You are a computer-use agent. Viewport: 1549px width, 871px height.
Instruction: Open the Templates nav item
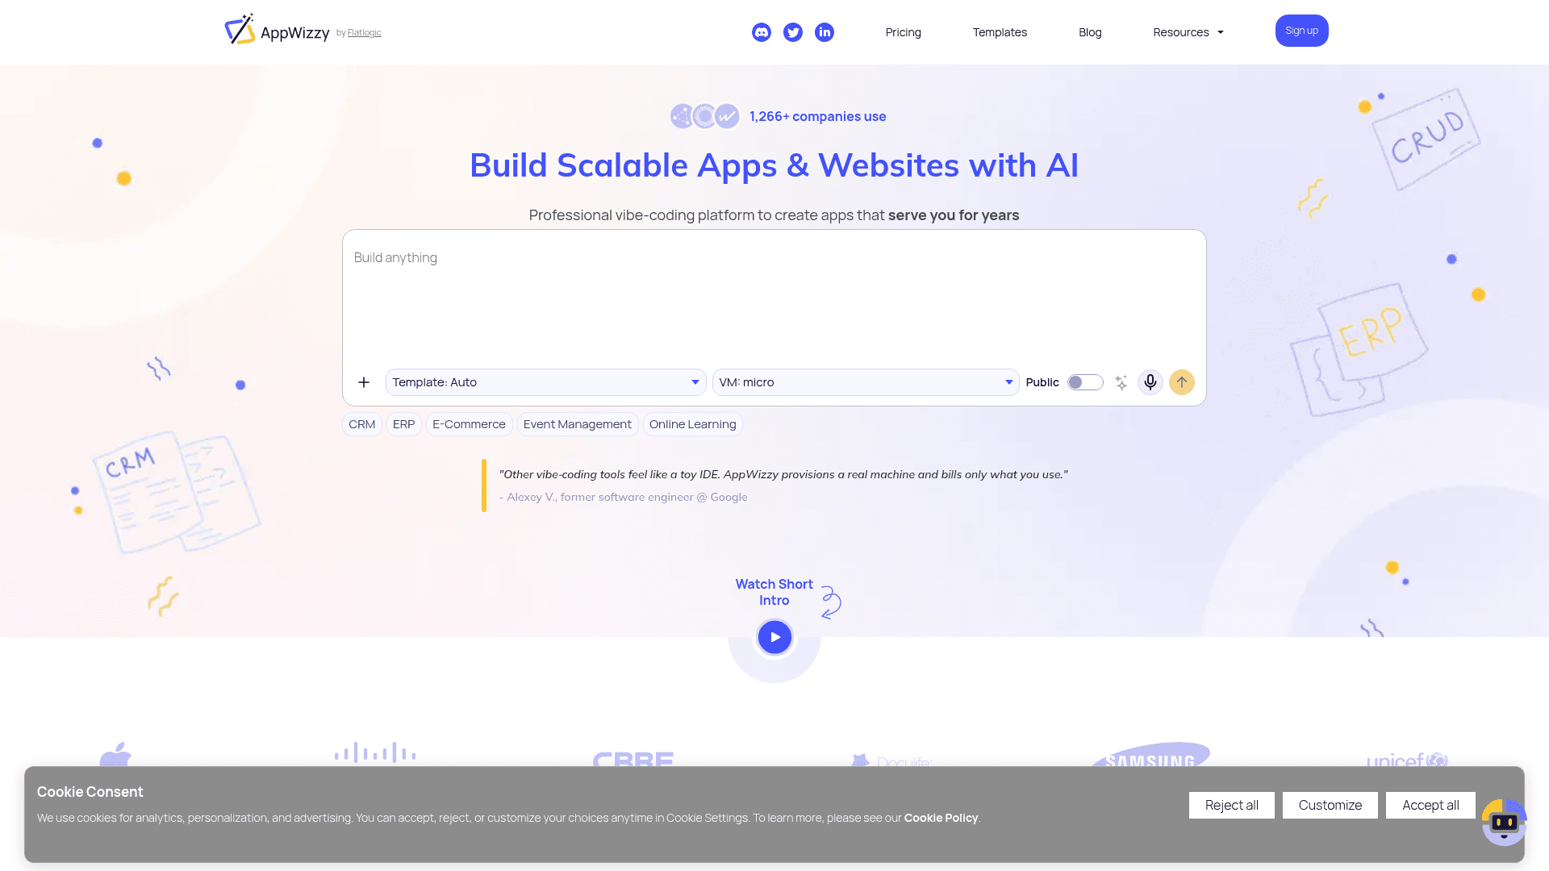(x=1000, y=32)
